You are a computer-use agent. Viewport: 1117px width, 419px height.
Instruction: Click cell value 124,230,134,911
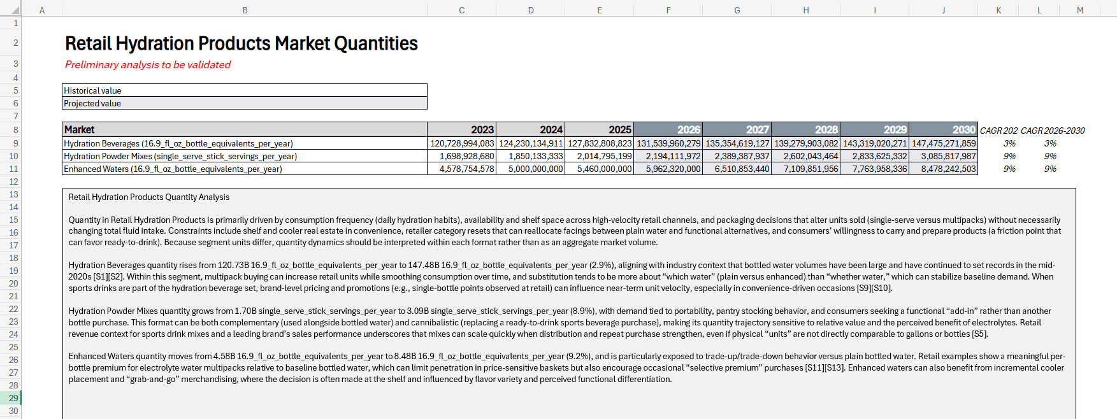click(530, 143)
